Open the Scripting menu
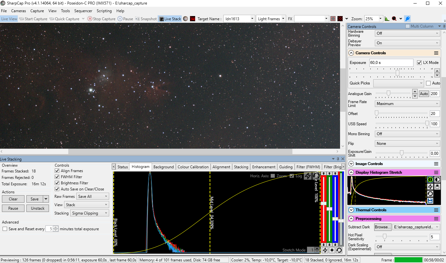Viewport: 446px width, 263px height. coord(104,11)
